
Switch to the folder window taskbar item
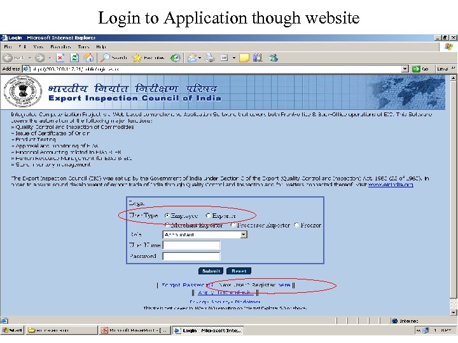tap(61, 330)
